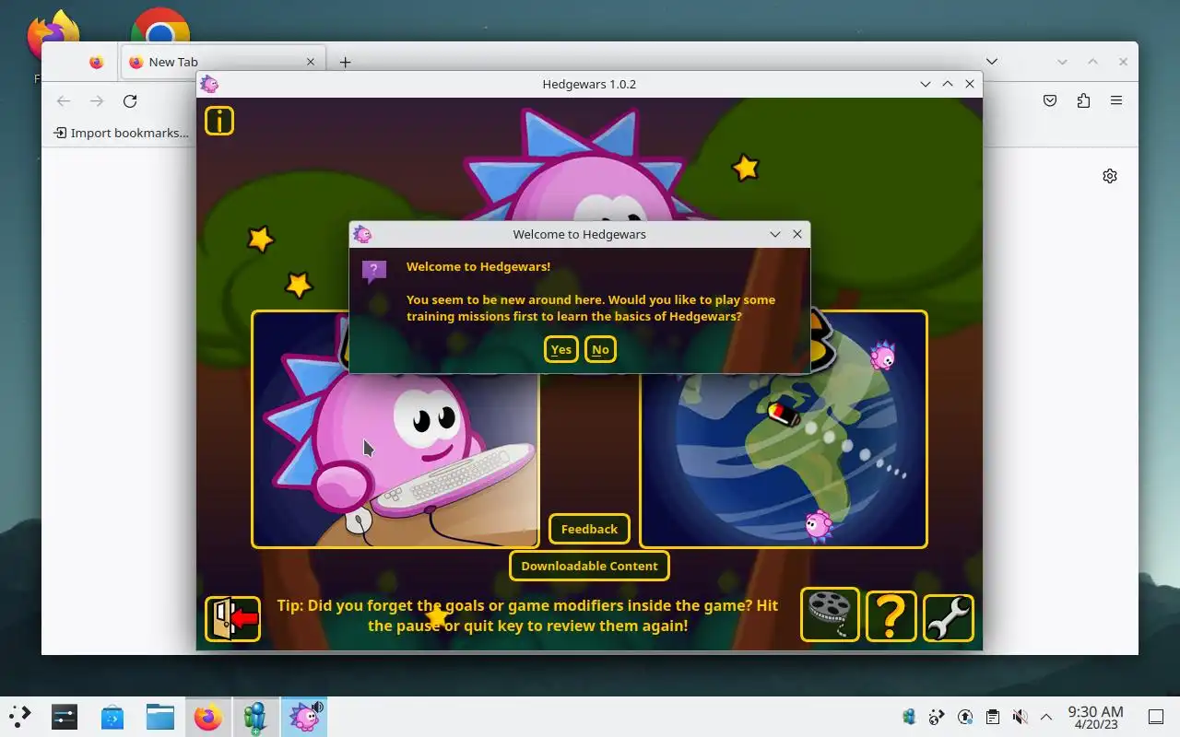Open updates notifier in system tray
This screenshot has width=1180, height=737.
964,717
